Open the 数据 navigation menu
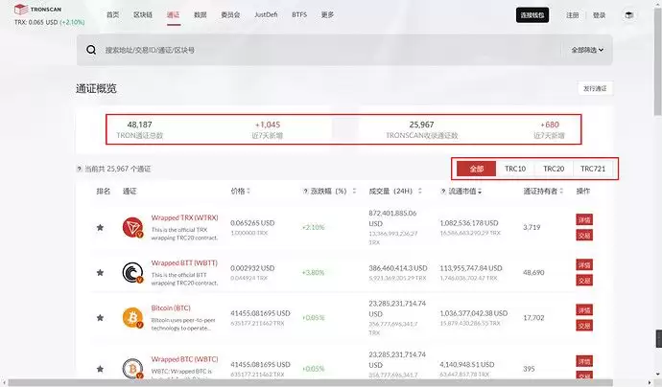The width and height of the screenshot is (662, 387). click(x=201, y=14)
